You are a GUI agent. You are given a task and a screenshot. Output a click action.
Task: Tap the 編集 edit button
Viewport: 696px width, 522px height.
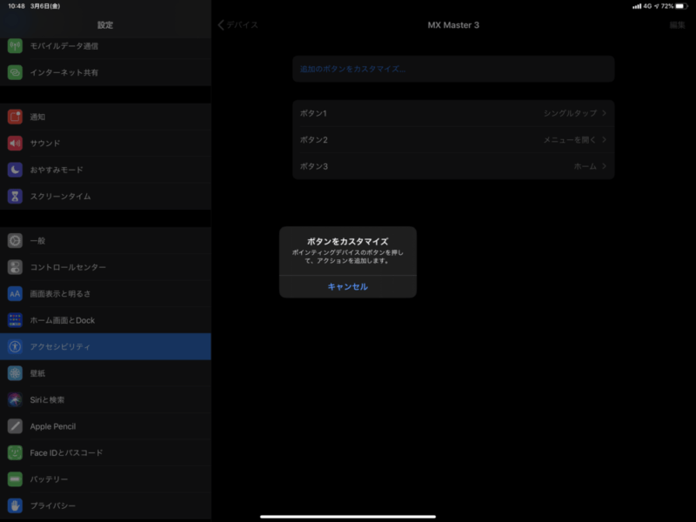tap(678, 25)
